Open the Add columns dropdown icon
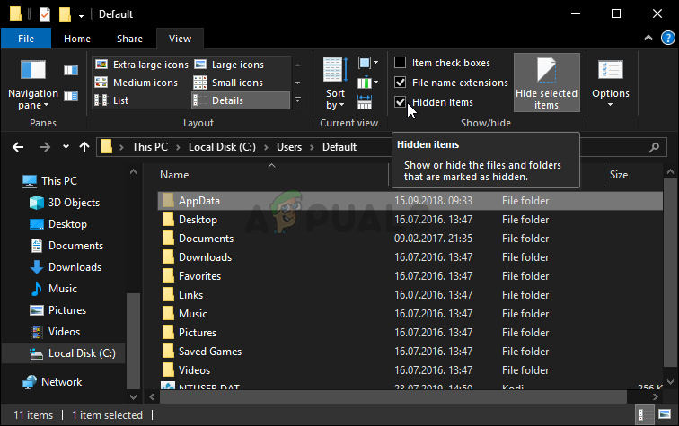The width and height of the screenshot is (679, 426). [367, 83]
